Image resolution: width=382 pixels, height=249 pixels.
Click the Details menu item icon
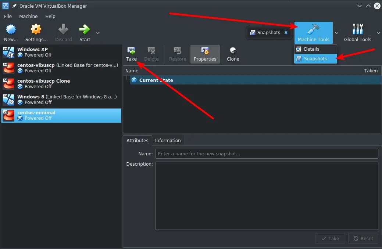pyautogui.click(x=299, y=49)
